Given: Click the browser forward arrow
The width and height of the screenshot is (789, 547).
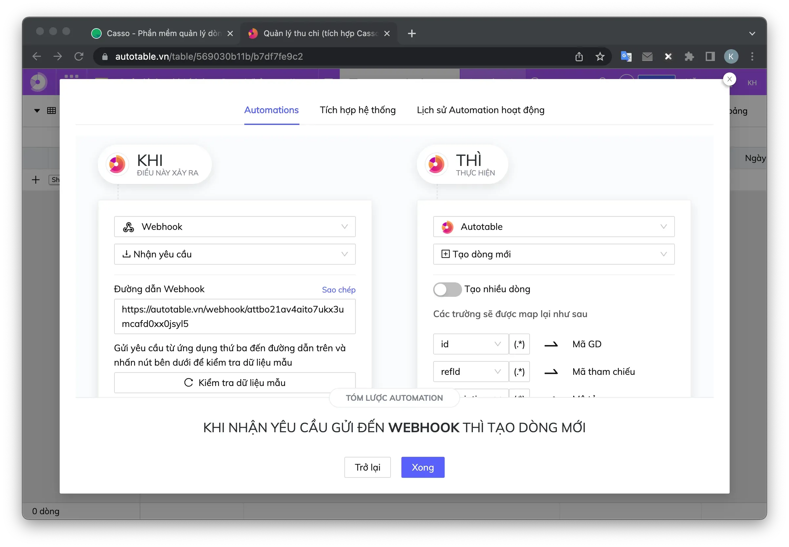Looking at the screenshot, I should pyautogui.click(x=58, y=56).
